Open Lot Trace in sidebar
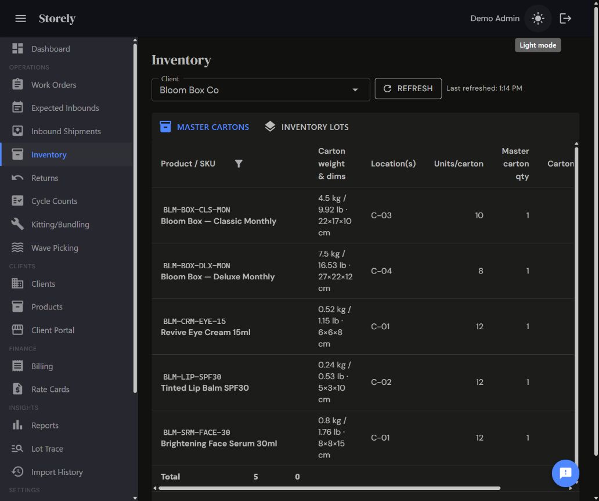This screenshot has width=599, height=501. pos(67,449)
